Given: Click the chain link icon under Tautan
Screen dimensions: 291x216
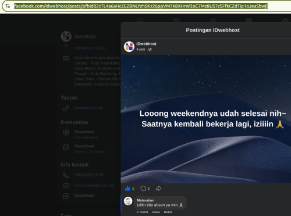Looking at the screenshot, I should click(x=66, y=108).
